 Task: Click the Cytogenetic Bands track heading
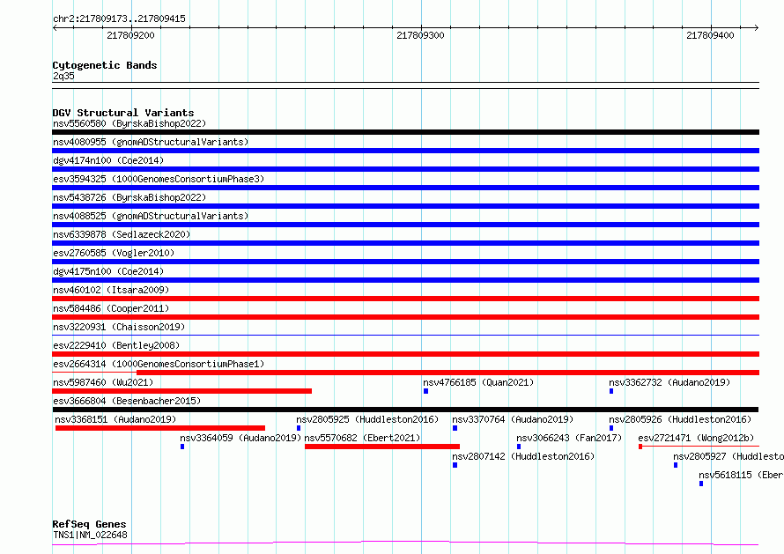click(x=105, y=65)
